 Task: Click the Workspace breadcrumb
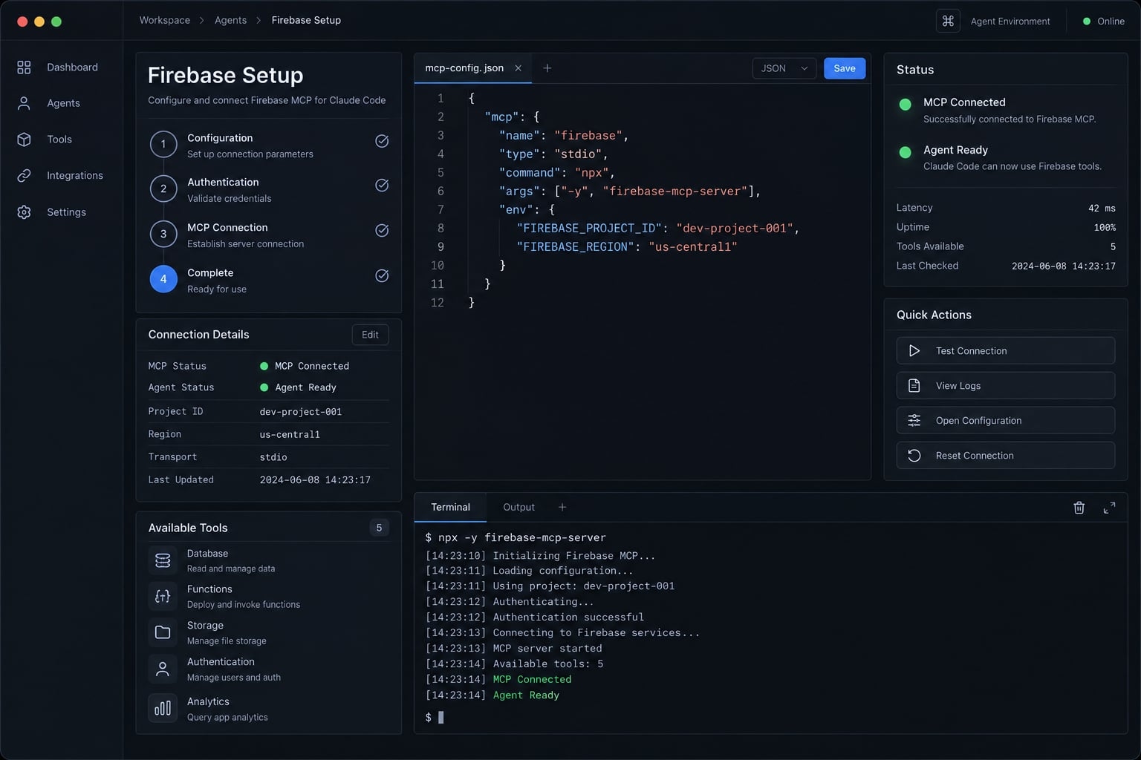[x=165, y=20]
